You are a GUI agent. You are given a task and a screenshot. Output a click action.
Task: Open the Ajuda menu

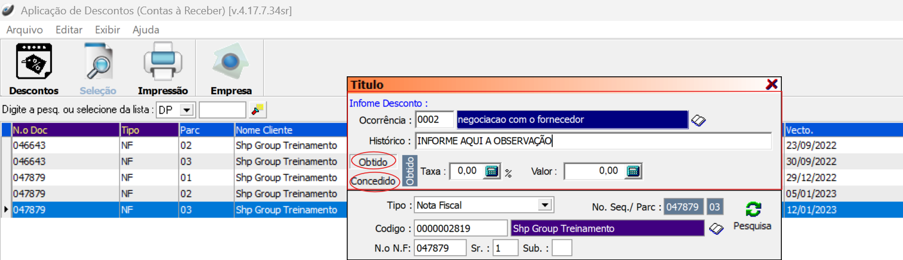[146, 30]
